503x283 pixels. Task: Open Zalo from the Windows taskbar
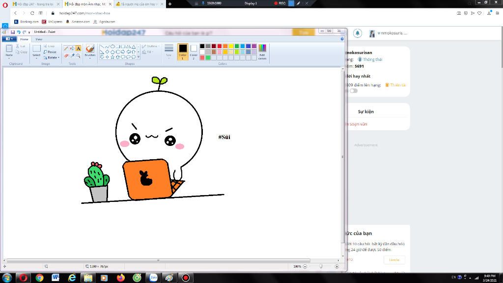click(x=153, y=278)
